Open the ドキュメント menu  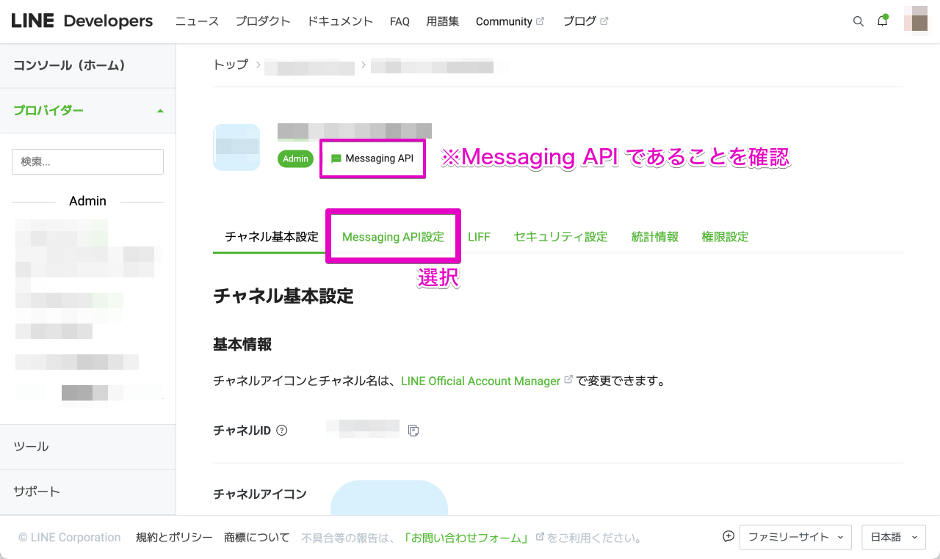click(340, 21)
